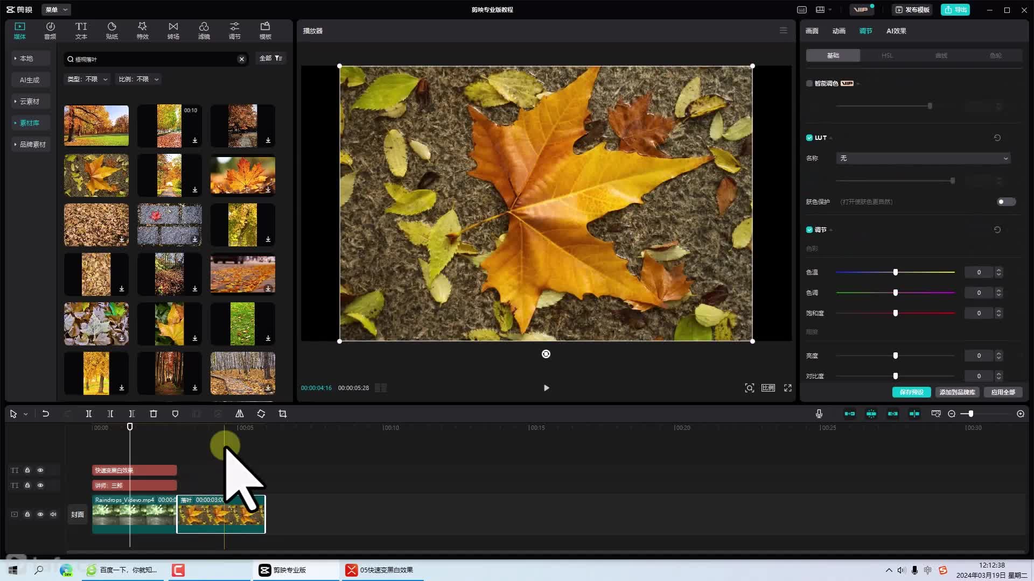This screenshot has width=1034, height=581.
Task: Hide the main video track with eye icon
Action: tap(40, 514)
